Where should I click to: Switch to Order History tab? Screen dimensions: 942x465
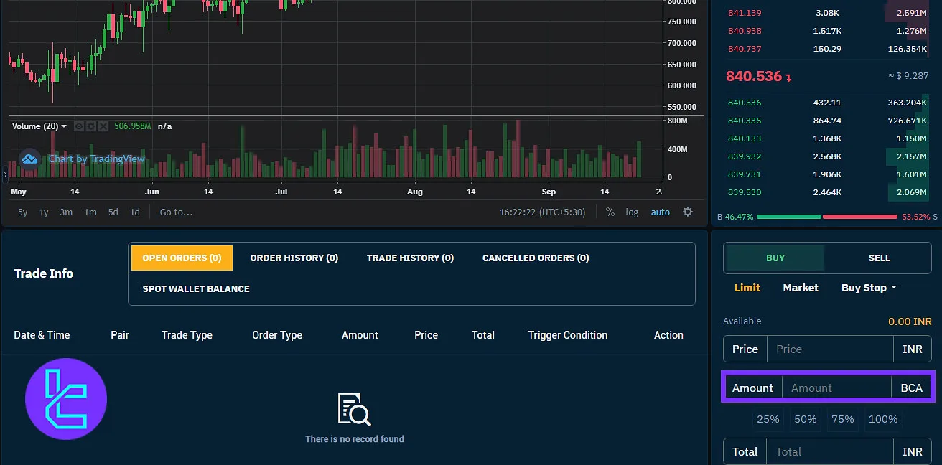click(x=294, y=258)
